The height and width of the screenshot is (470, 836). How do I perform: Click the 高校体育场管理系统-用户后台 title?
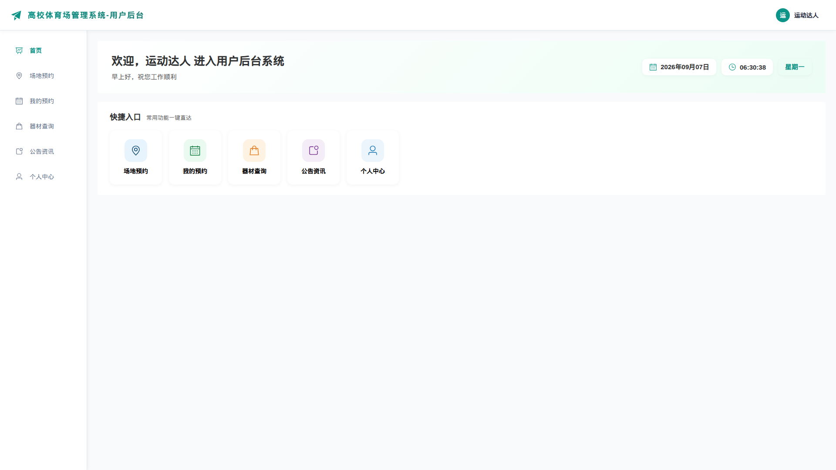[86, 15]
